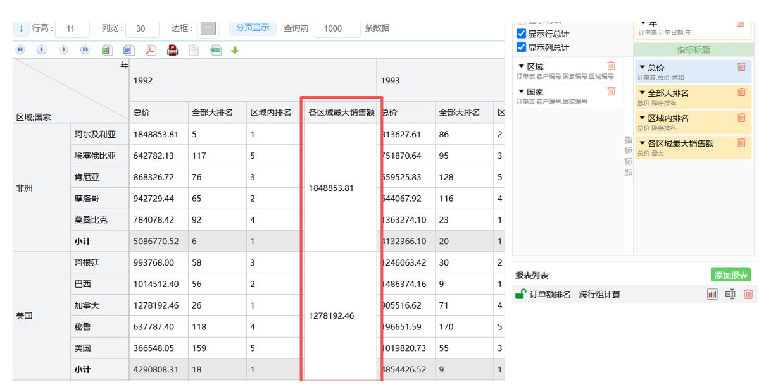Viewport: 771px width, 392px height.
Task: Expand the 总价 measure options
Action: 642,68
